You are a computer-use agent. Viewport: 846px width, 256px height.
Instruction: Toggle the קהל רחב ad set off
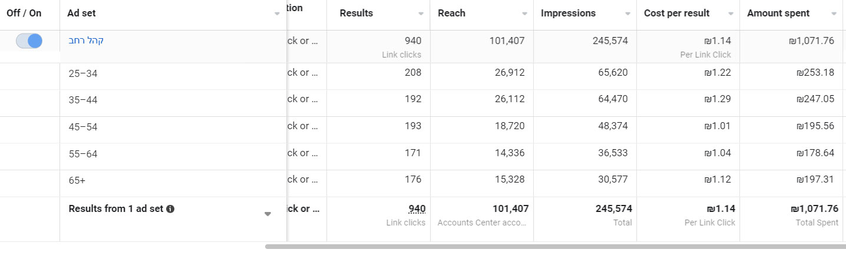click(x=29, y=41)
